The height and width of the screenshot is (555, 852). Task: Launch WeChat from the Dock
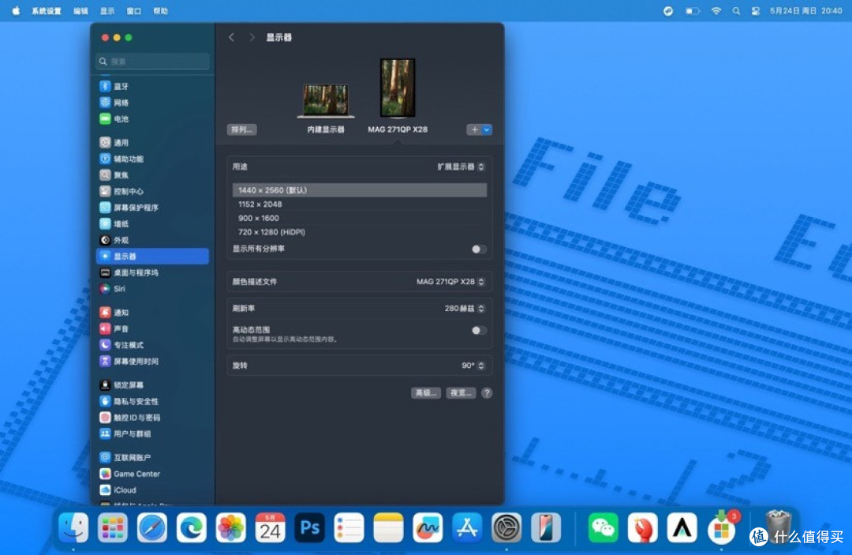coord(603,527)
